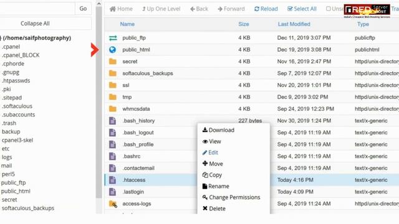This screenshot has width=399, height=224.
Task: Click scrollbar up arrow in tree panel
Action: pyautogui.click(x=99, y=4)
